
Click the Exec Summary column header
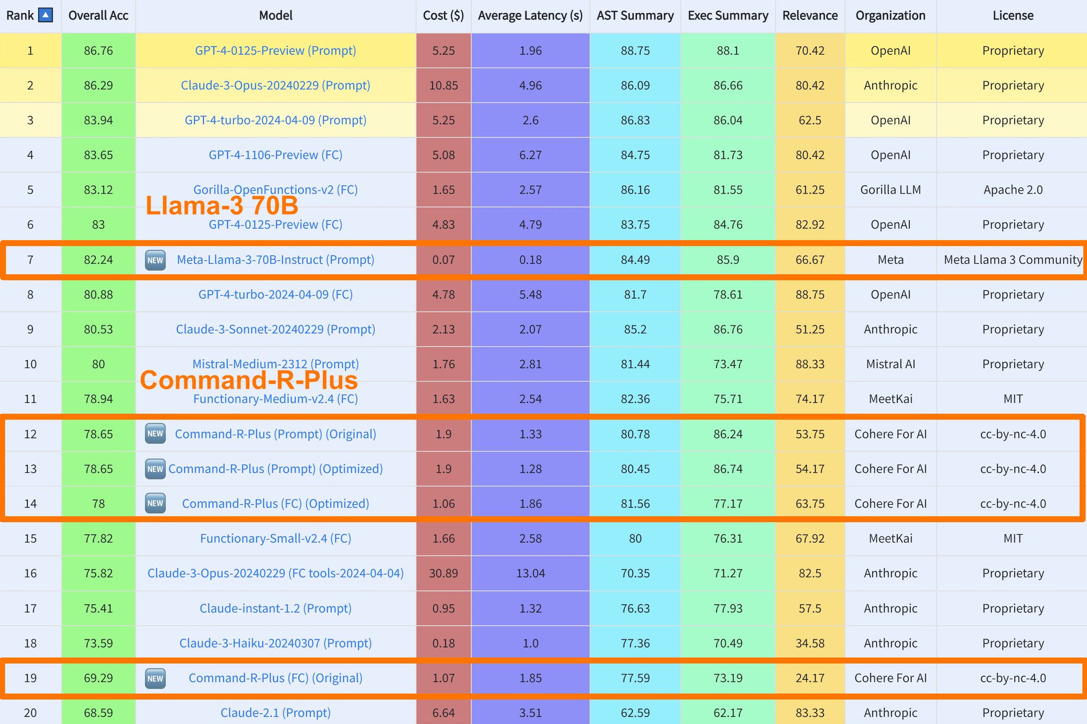(728, 15)
